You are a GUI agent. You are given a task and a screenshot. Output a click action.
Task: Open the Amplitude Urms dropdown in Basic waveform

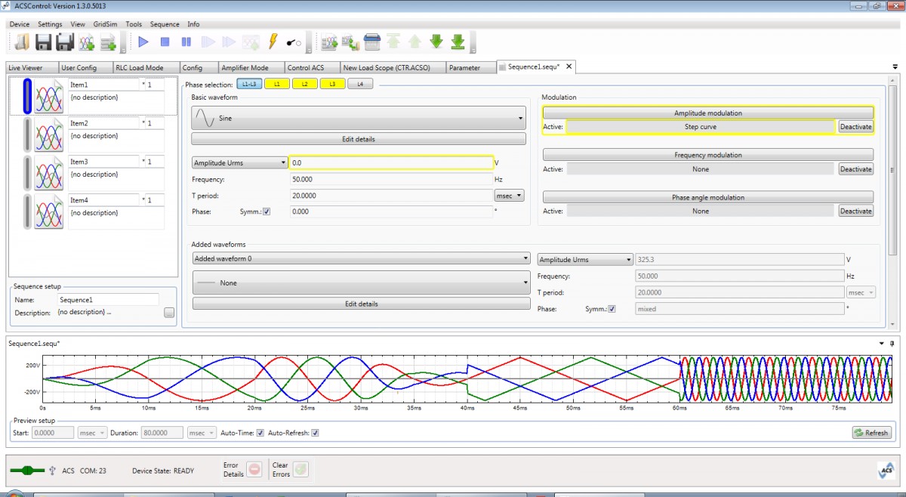(x=239, y=162)
